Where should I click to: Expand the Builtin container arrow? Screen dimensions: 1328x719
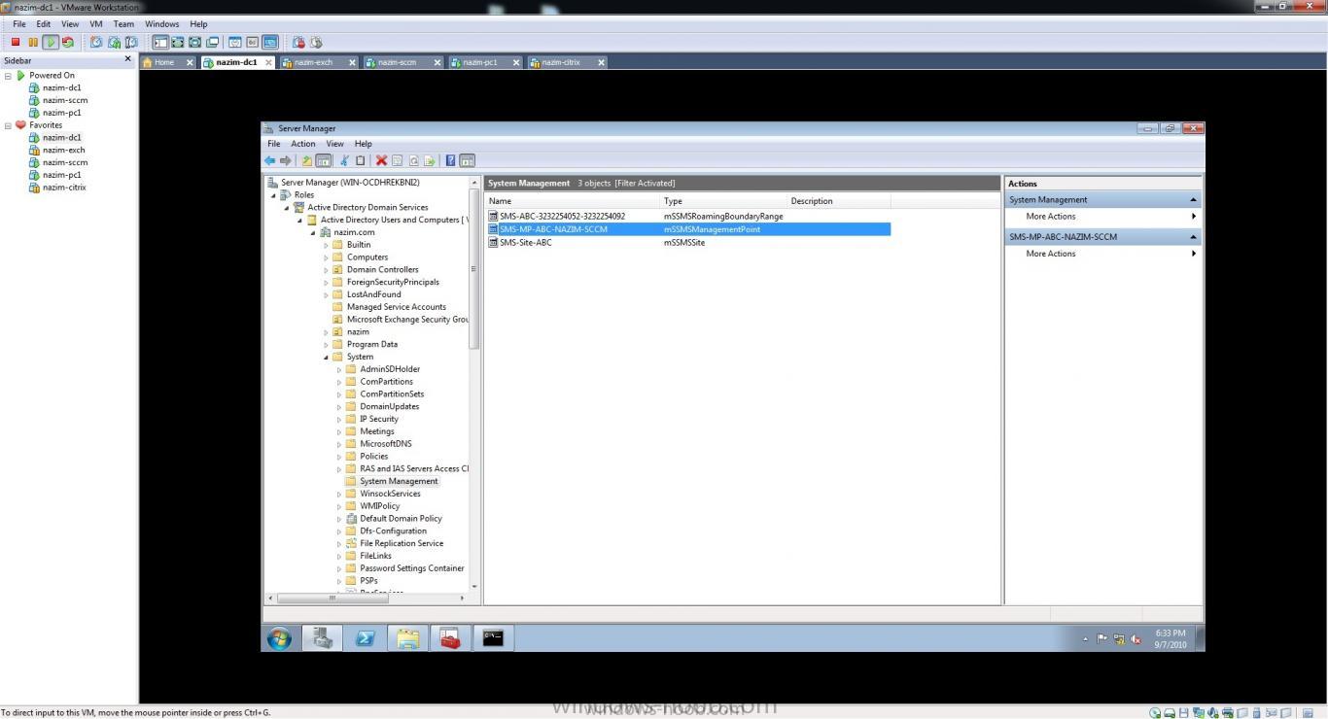327,245
